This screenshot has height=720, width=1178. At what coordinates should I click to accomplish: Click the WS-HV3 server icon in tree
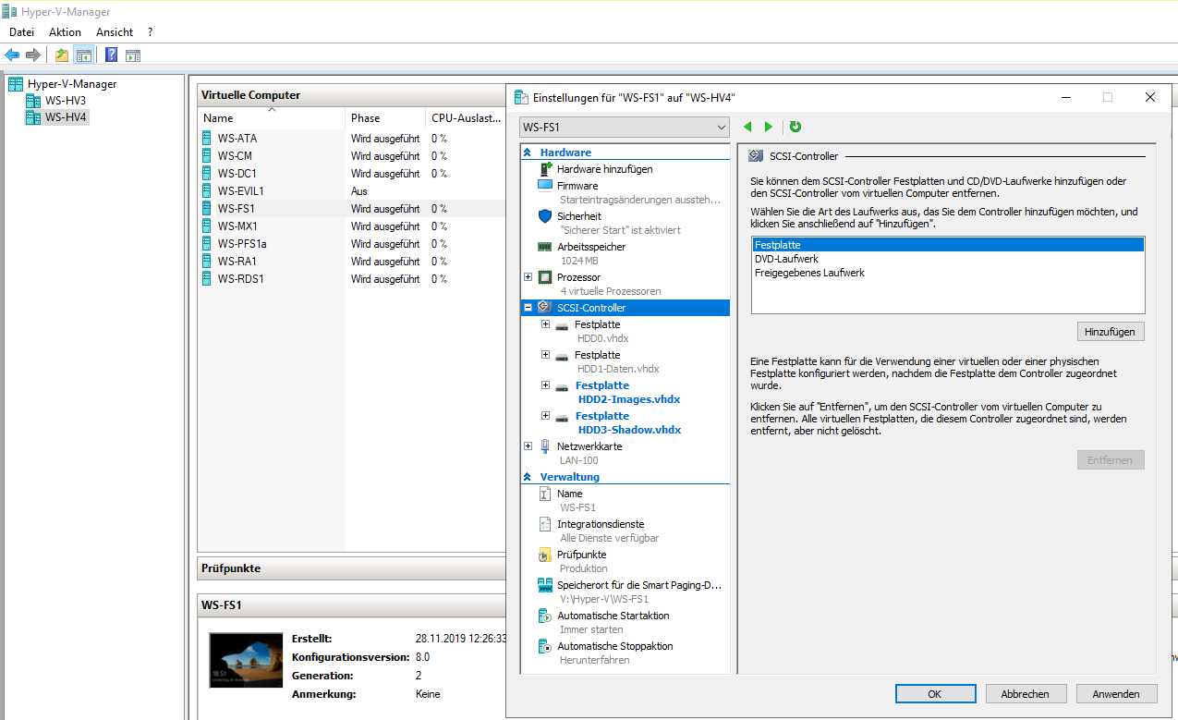tap(33, 101)
